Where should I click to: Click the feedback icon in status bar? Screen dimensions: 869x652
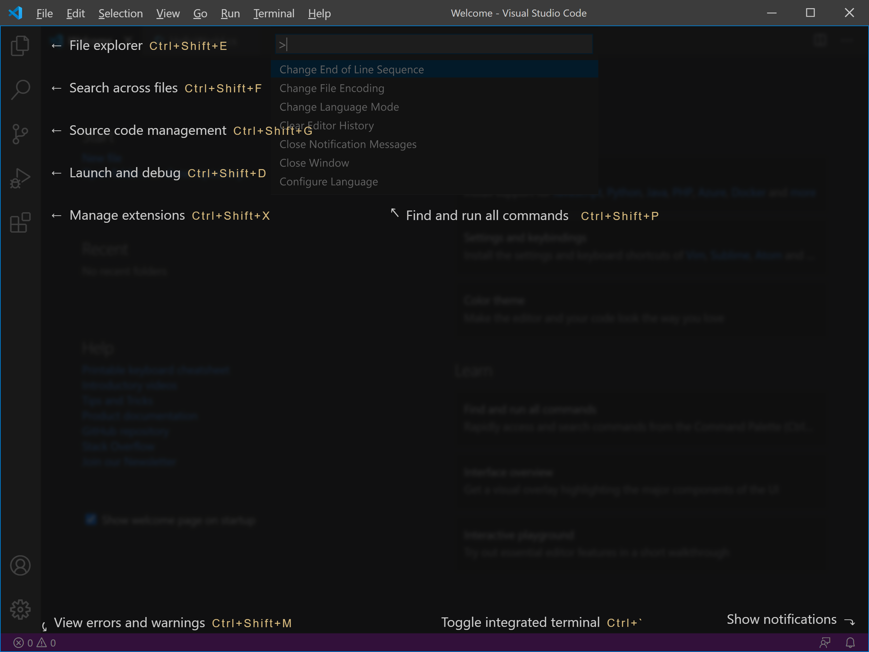[825, 642]
